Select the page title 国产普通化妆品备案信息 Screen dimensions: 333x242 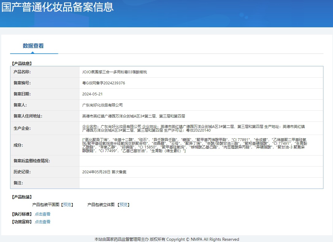pos(57,7)
